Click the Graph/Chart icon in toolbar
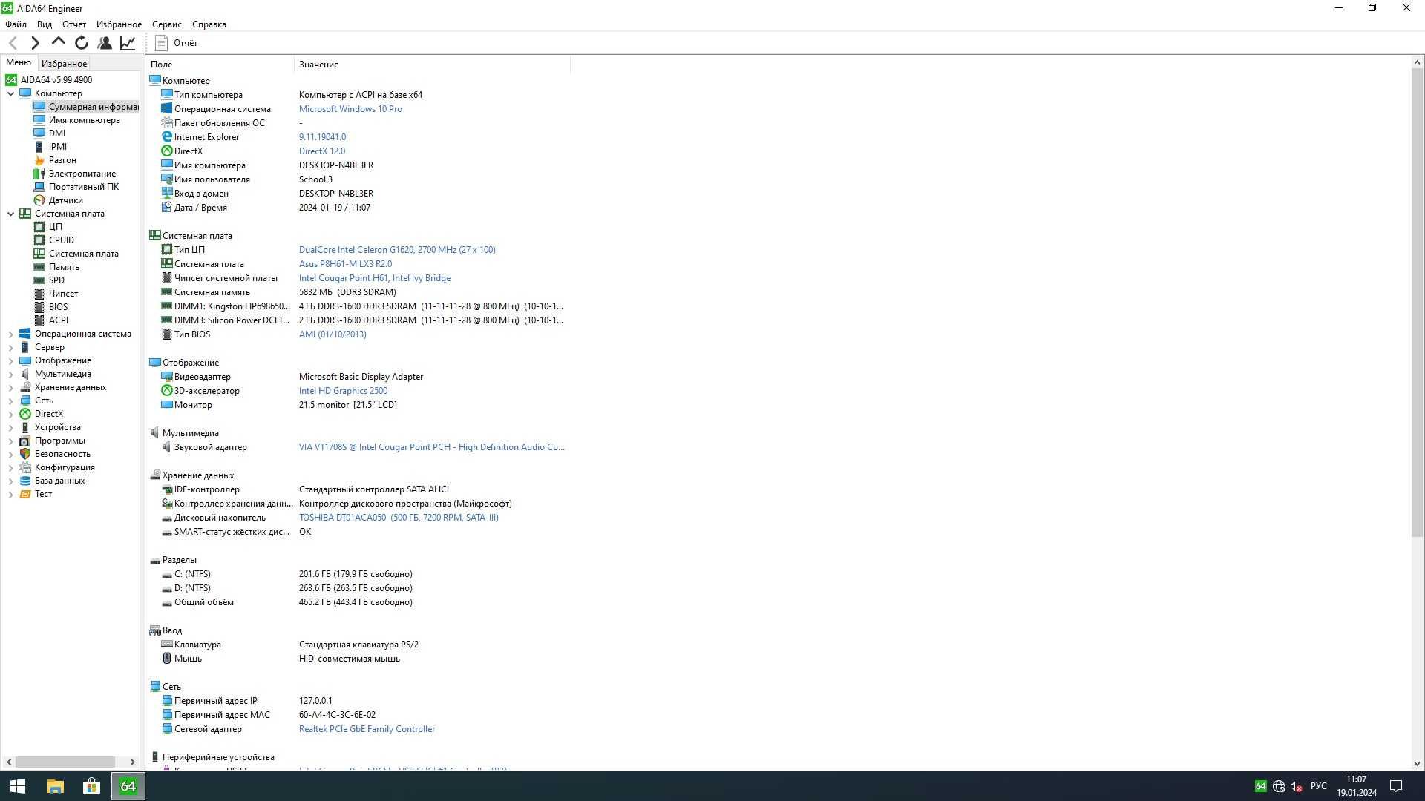The width and height of the screenshot is (1425, 801). pos(128,43)
